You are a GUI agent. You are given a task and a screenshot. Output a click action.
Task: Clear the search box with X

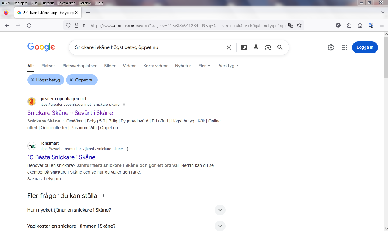click(229, 47)
